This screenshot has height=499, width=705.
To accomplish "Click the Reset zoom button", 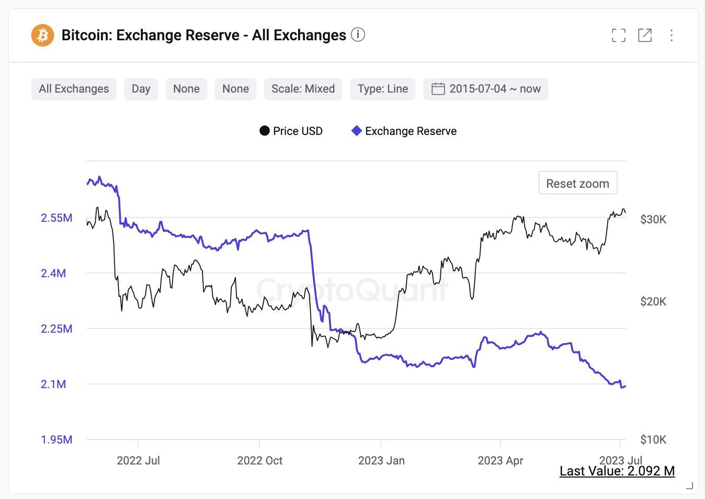I will 578,183.
